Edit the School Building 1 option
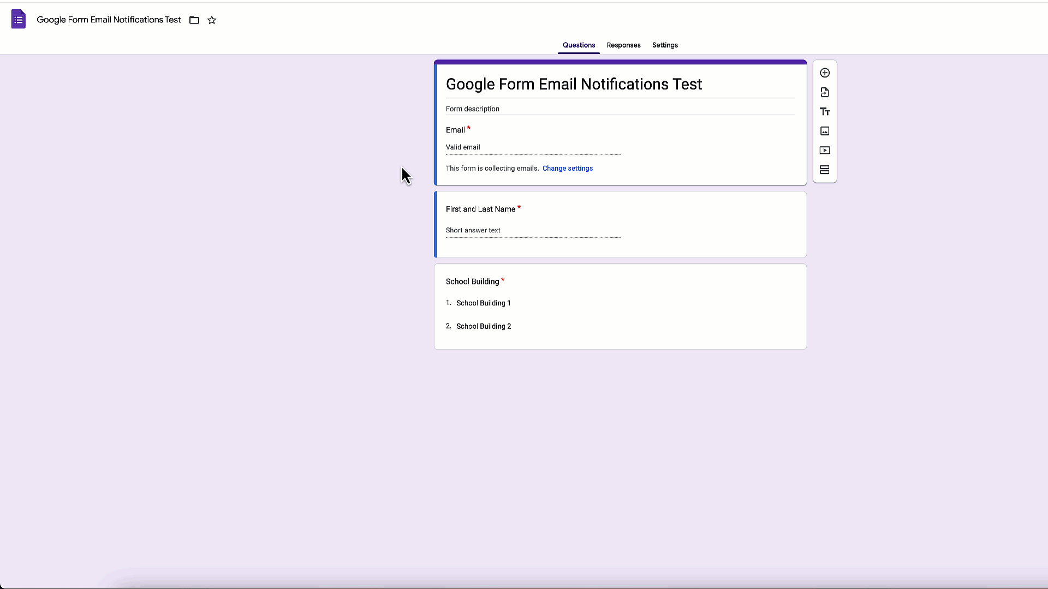Viewport: 1048px width, 589px height. tap(483, 303)
